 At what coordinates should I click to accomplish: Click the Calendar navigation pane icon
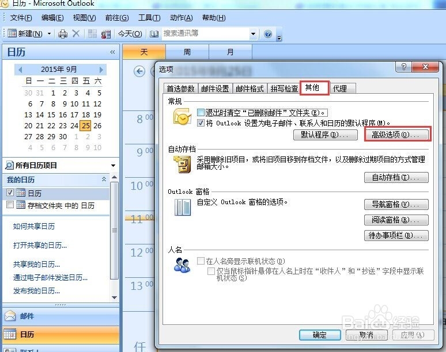click(10, 334)
